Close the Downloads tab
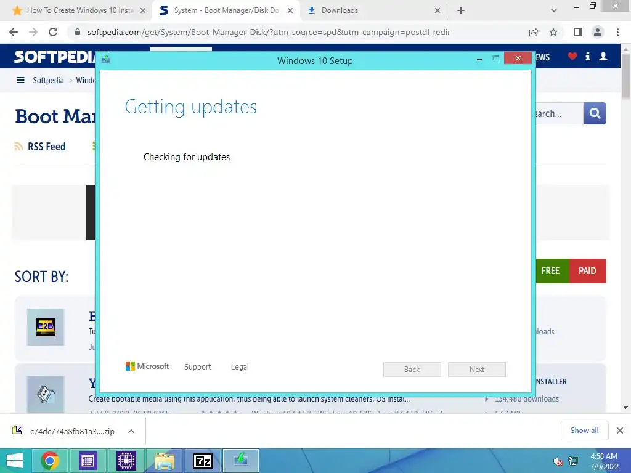 point(438,11)
